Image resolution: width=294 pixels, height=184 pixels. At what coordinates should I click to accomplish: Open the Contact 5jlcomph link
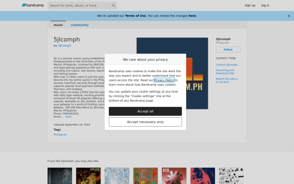tap(226, 65)
